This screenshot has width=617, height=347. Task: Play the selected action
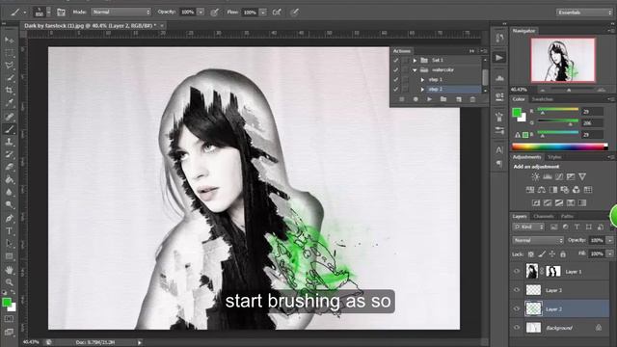[429, 99]
